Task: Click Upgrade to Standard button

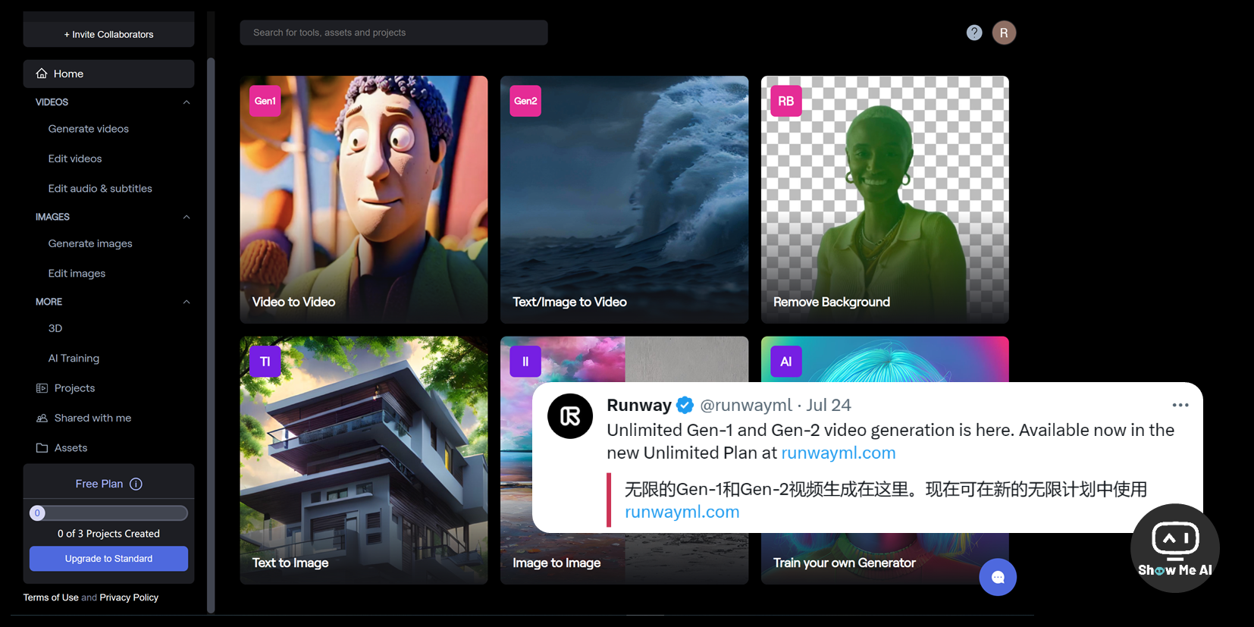Action: point(108,559)
